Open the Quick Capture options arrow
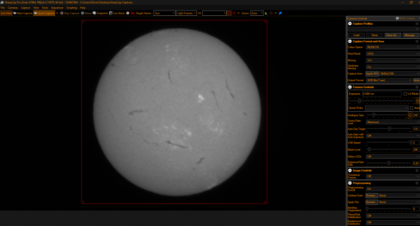Viewport: 420px width, 226px height. click(x=57, y=13)
